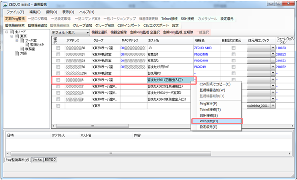This screenshot has height=180, width=297.
Task: Open 復元用コンフィグ dropdown in 監視用PC row
Action: pos(273,73)
